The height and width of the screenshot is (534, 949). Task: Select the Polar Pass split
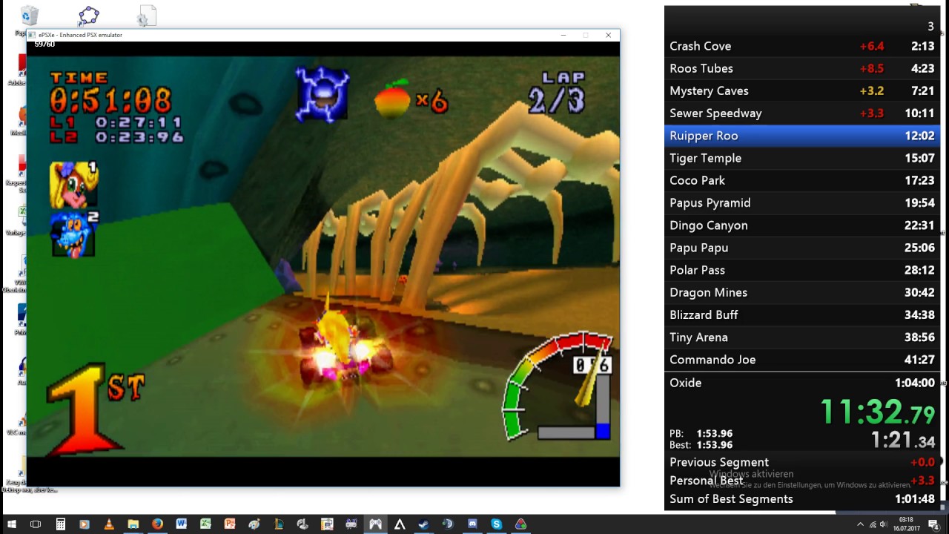pos(801,270)
